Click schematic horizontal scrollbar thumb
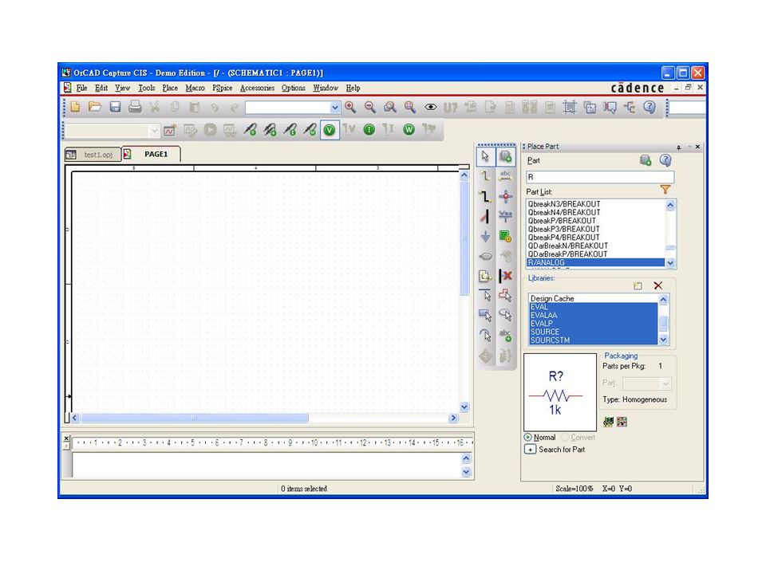The image size is (766, 574). pos(195,419)
